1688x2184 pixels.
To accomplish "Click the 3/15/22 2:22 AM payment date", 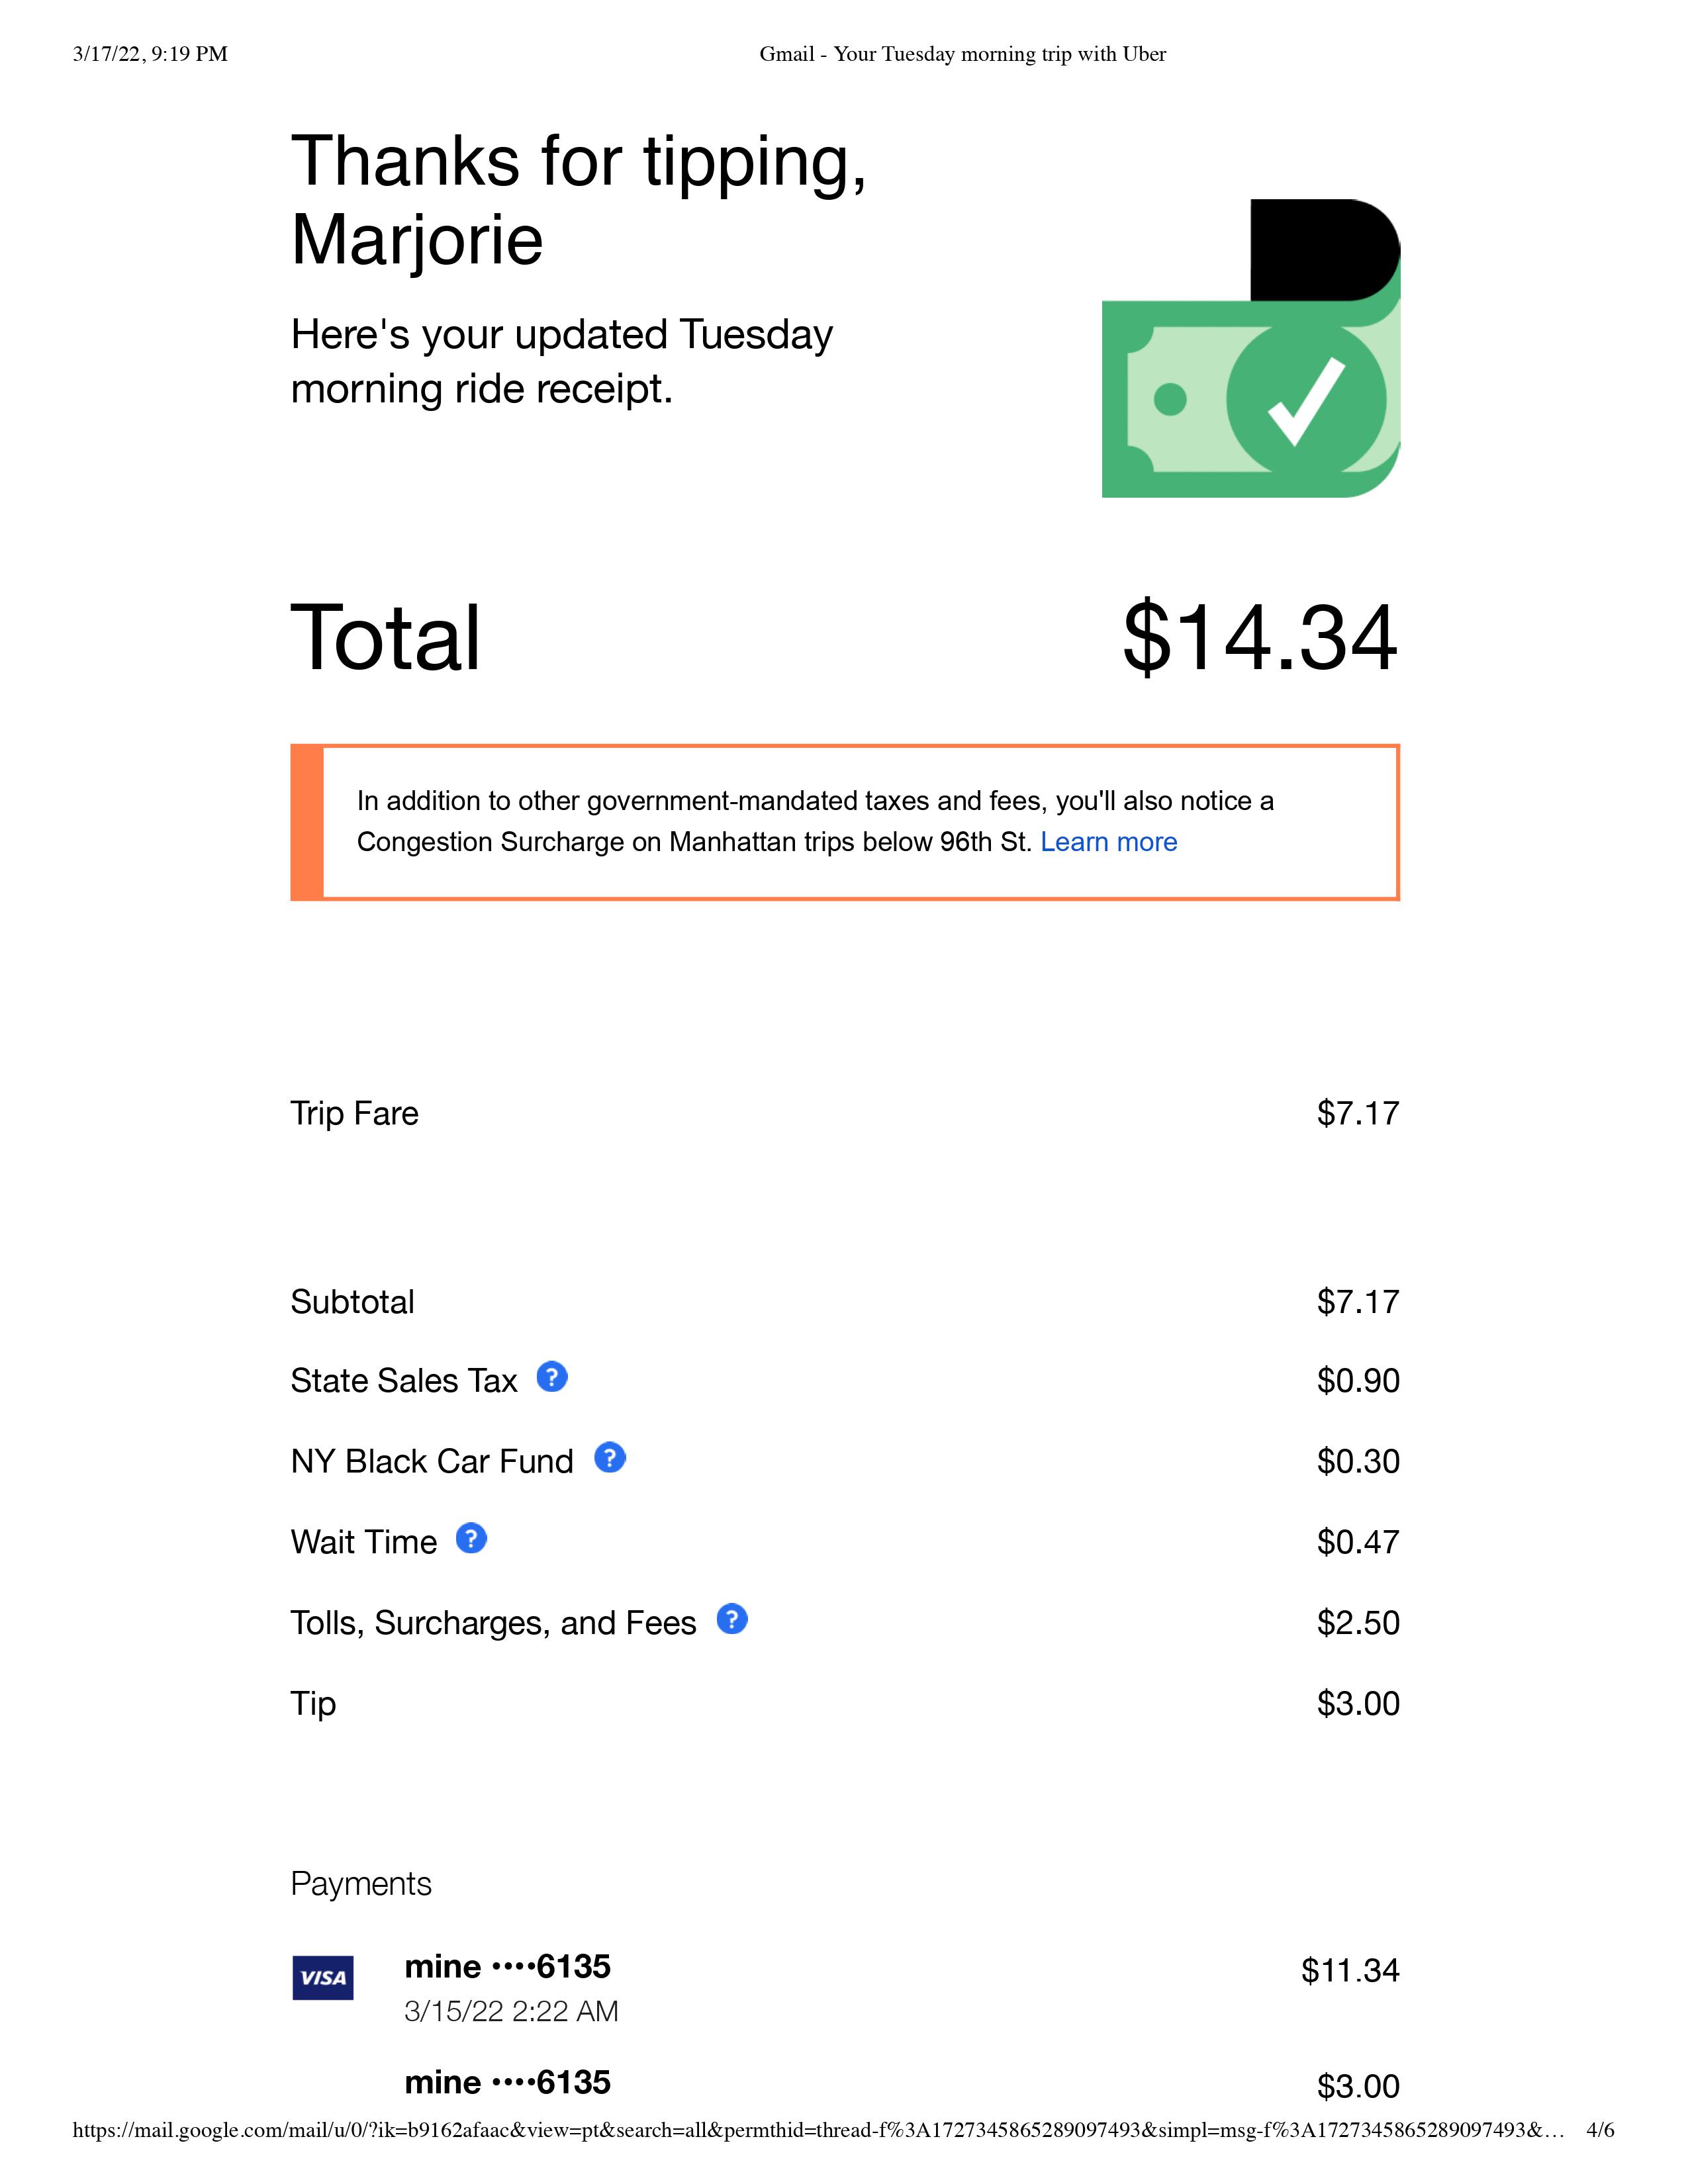I will tap(511, 2011).
